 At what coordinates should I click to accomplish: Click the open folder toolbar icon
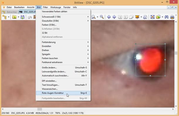(14, 17)
